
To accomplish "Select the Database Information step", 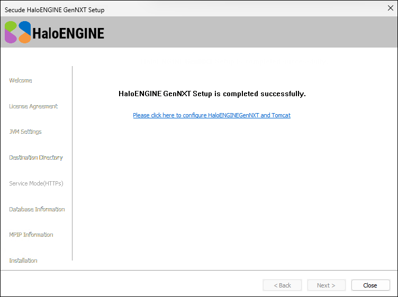I will pos(37,209).
